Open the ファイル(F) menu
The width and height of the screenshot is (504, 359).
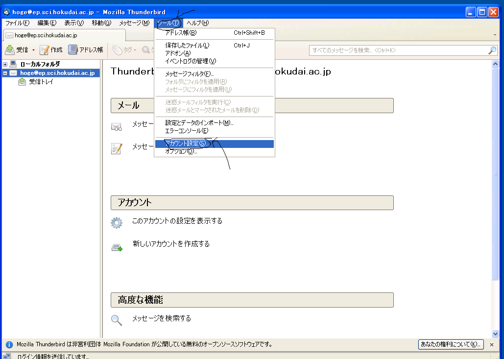click(x=17, y=23)
